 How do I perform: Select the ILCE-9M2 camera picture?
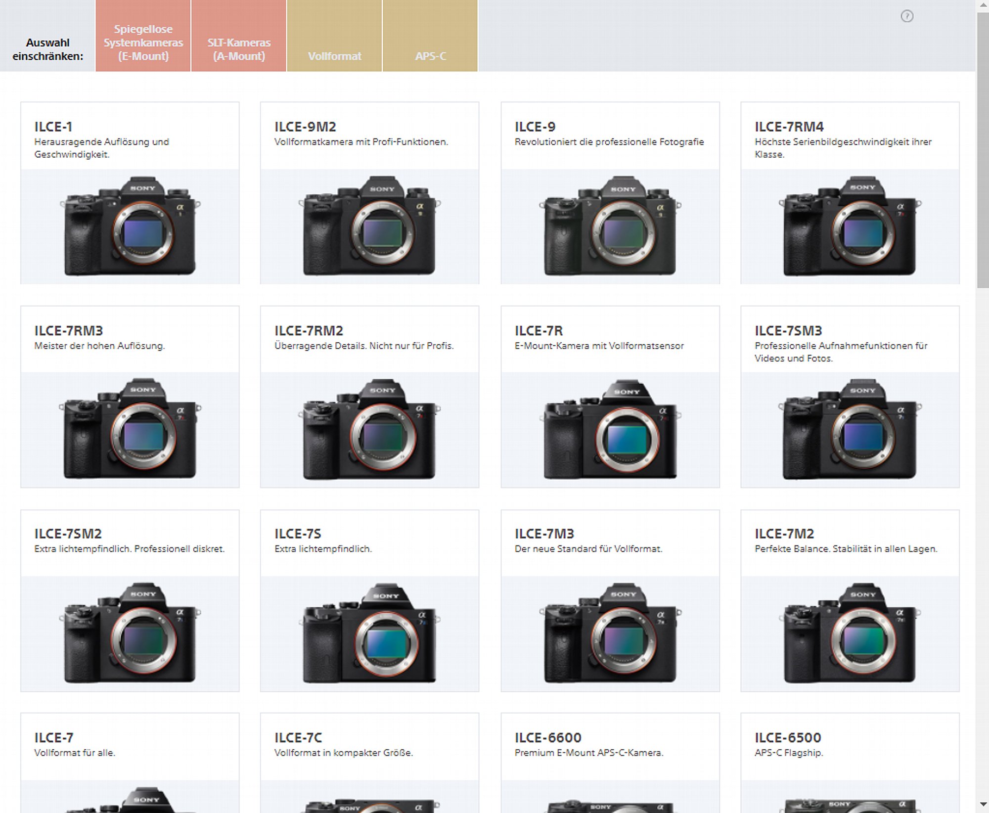coord(369,226)
